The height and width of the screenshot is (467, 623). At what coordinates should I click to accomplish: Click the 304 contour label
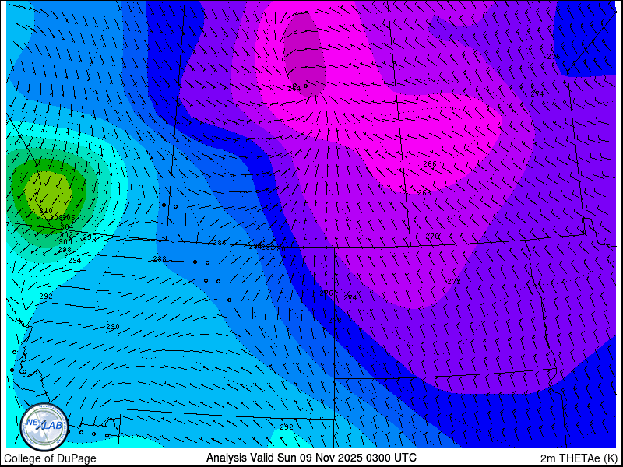click(67, 227)
